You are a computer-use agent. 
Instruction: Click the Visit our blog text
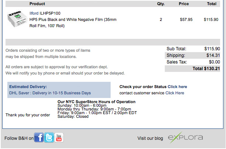point(150,138)
